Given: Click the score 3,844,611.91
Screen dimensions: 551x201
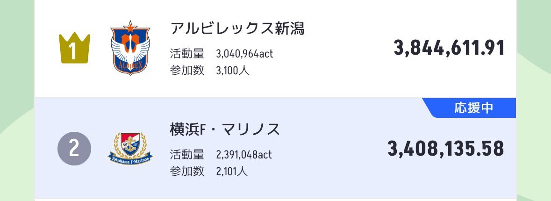Looking at the screenshot, I should (449, 48).
